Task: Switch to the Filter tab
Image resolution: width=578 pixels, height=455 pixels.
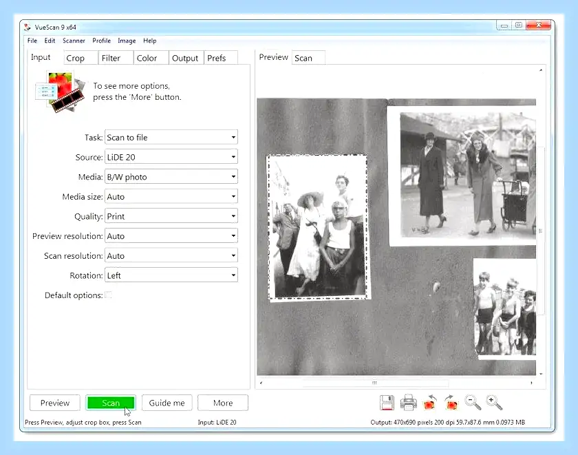Action: click(116, 58)
